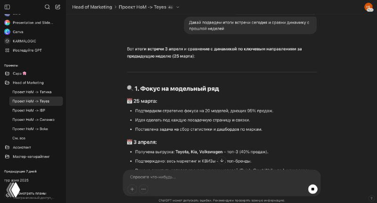This screenshot has height=203, width=377.
Task: Click the Проект HoM -> Teyes title in header
Action: [x=142, y=7]
